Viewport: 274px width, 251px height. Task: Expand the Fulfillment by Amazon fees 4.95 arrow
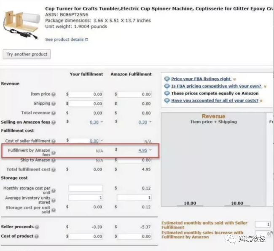click(150, 150)
